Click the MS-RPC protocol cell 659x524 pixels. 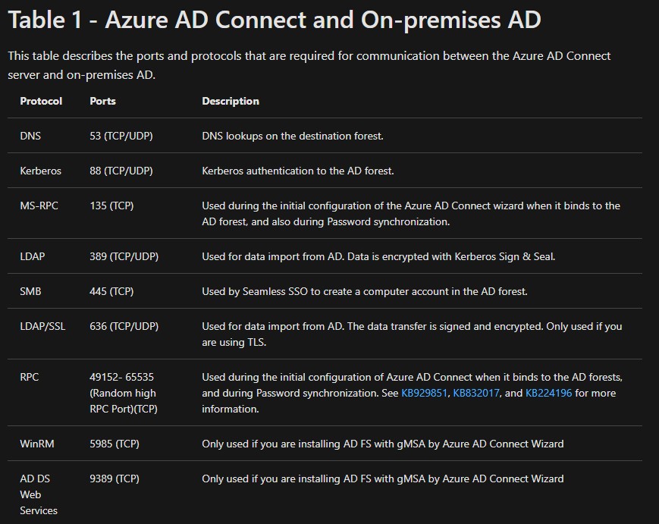pyautogui.click(x=39, y=206)
